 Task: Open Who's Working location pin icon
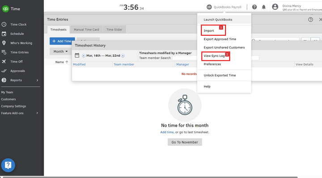4,43
